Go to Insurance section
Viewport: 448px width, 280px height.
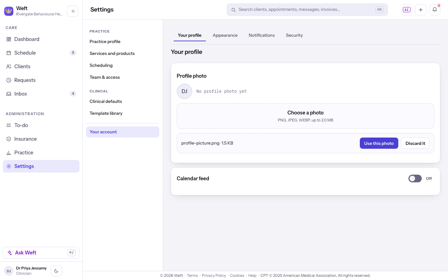click(x=41, y=139)
